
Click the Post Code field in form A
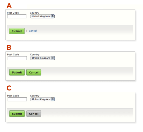pos(17,16)
